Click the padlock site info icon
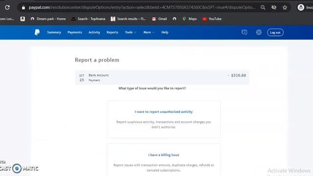Viewport: 313px width, 176px height. [x=23, y=8]
